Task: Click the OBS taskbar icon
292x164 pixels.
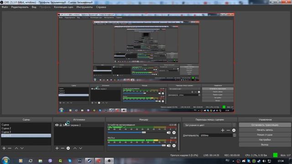Action: pyautogui.click(x=109, y=161)
